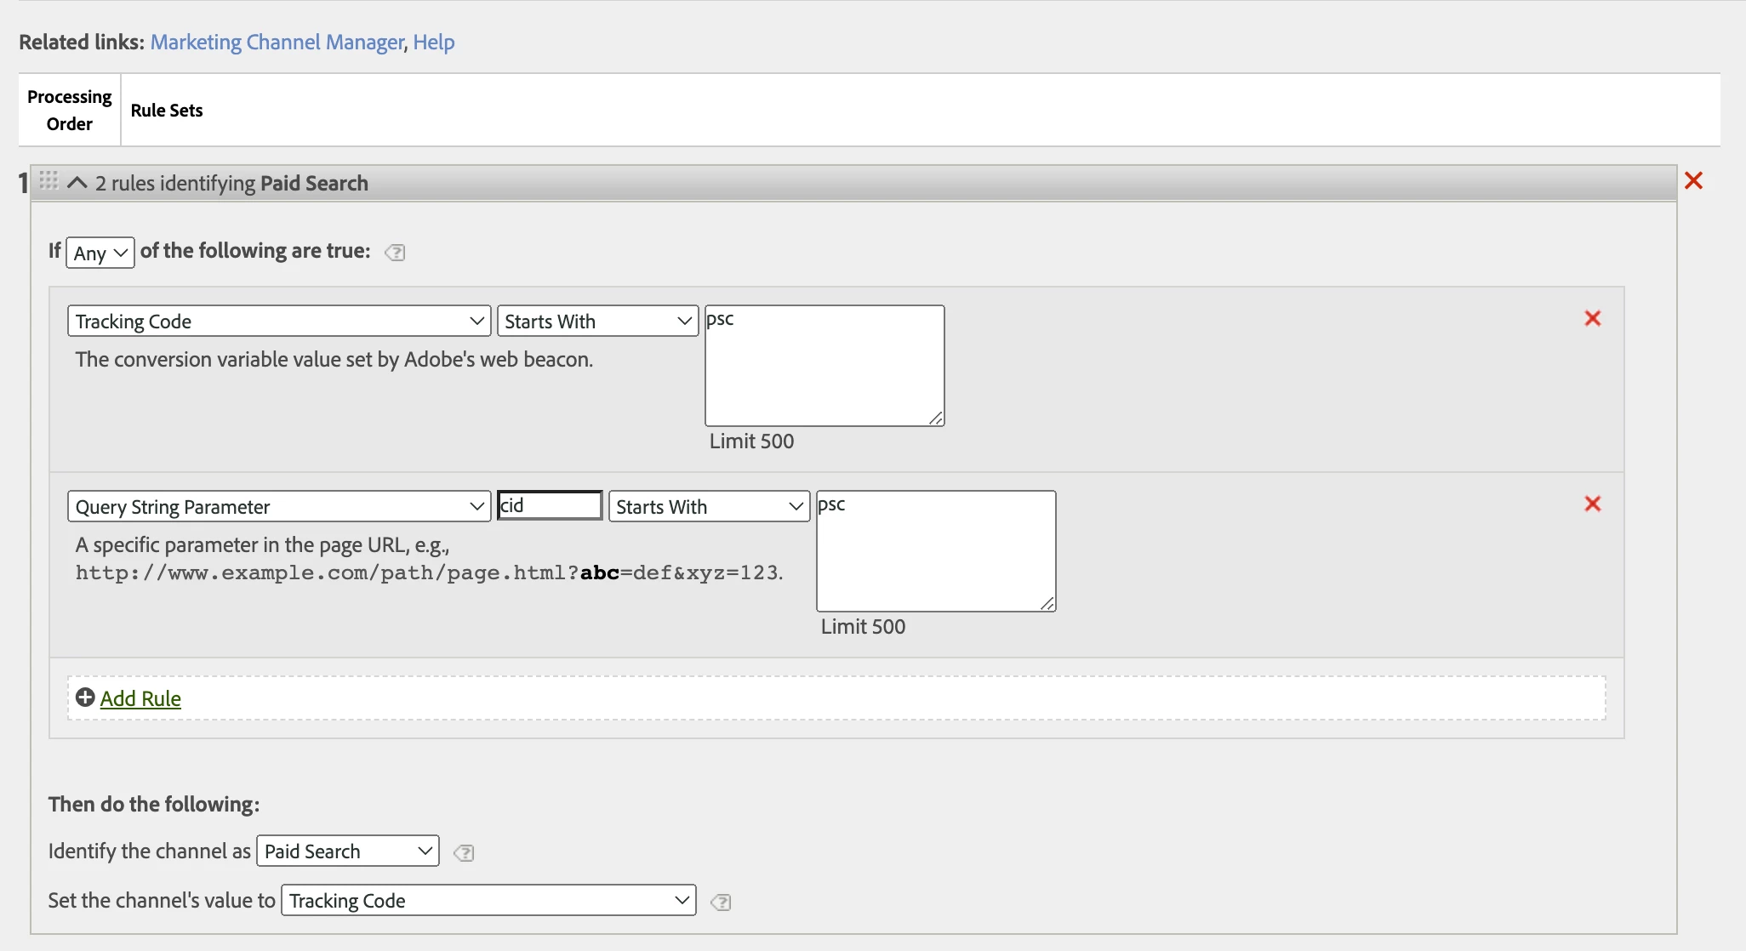Image resolution: width=1746 pixels, height=951 pixels.
Task: Remove the Query String Parameter rule row
Action: click(x=1593, y=504)
